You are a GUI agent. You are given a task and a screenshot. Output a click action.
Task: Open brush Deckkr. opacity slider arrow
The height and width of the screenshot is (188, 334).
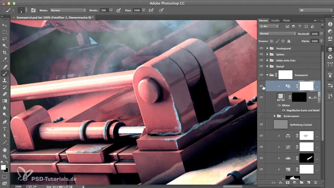click(111, 10)
